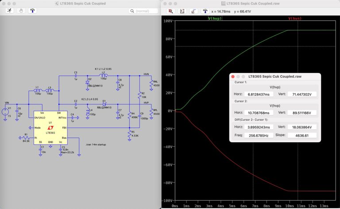Click Cursor 1 Vert value 71.447302V

click(302, 94)
